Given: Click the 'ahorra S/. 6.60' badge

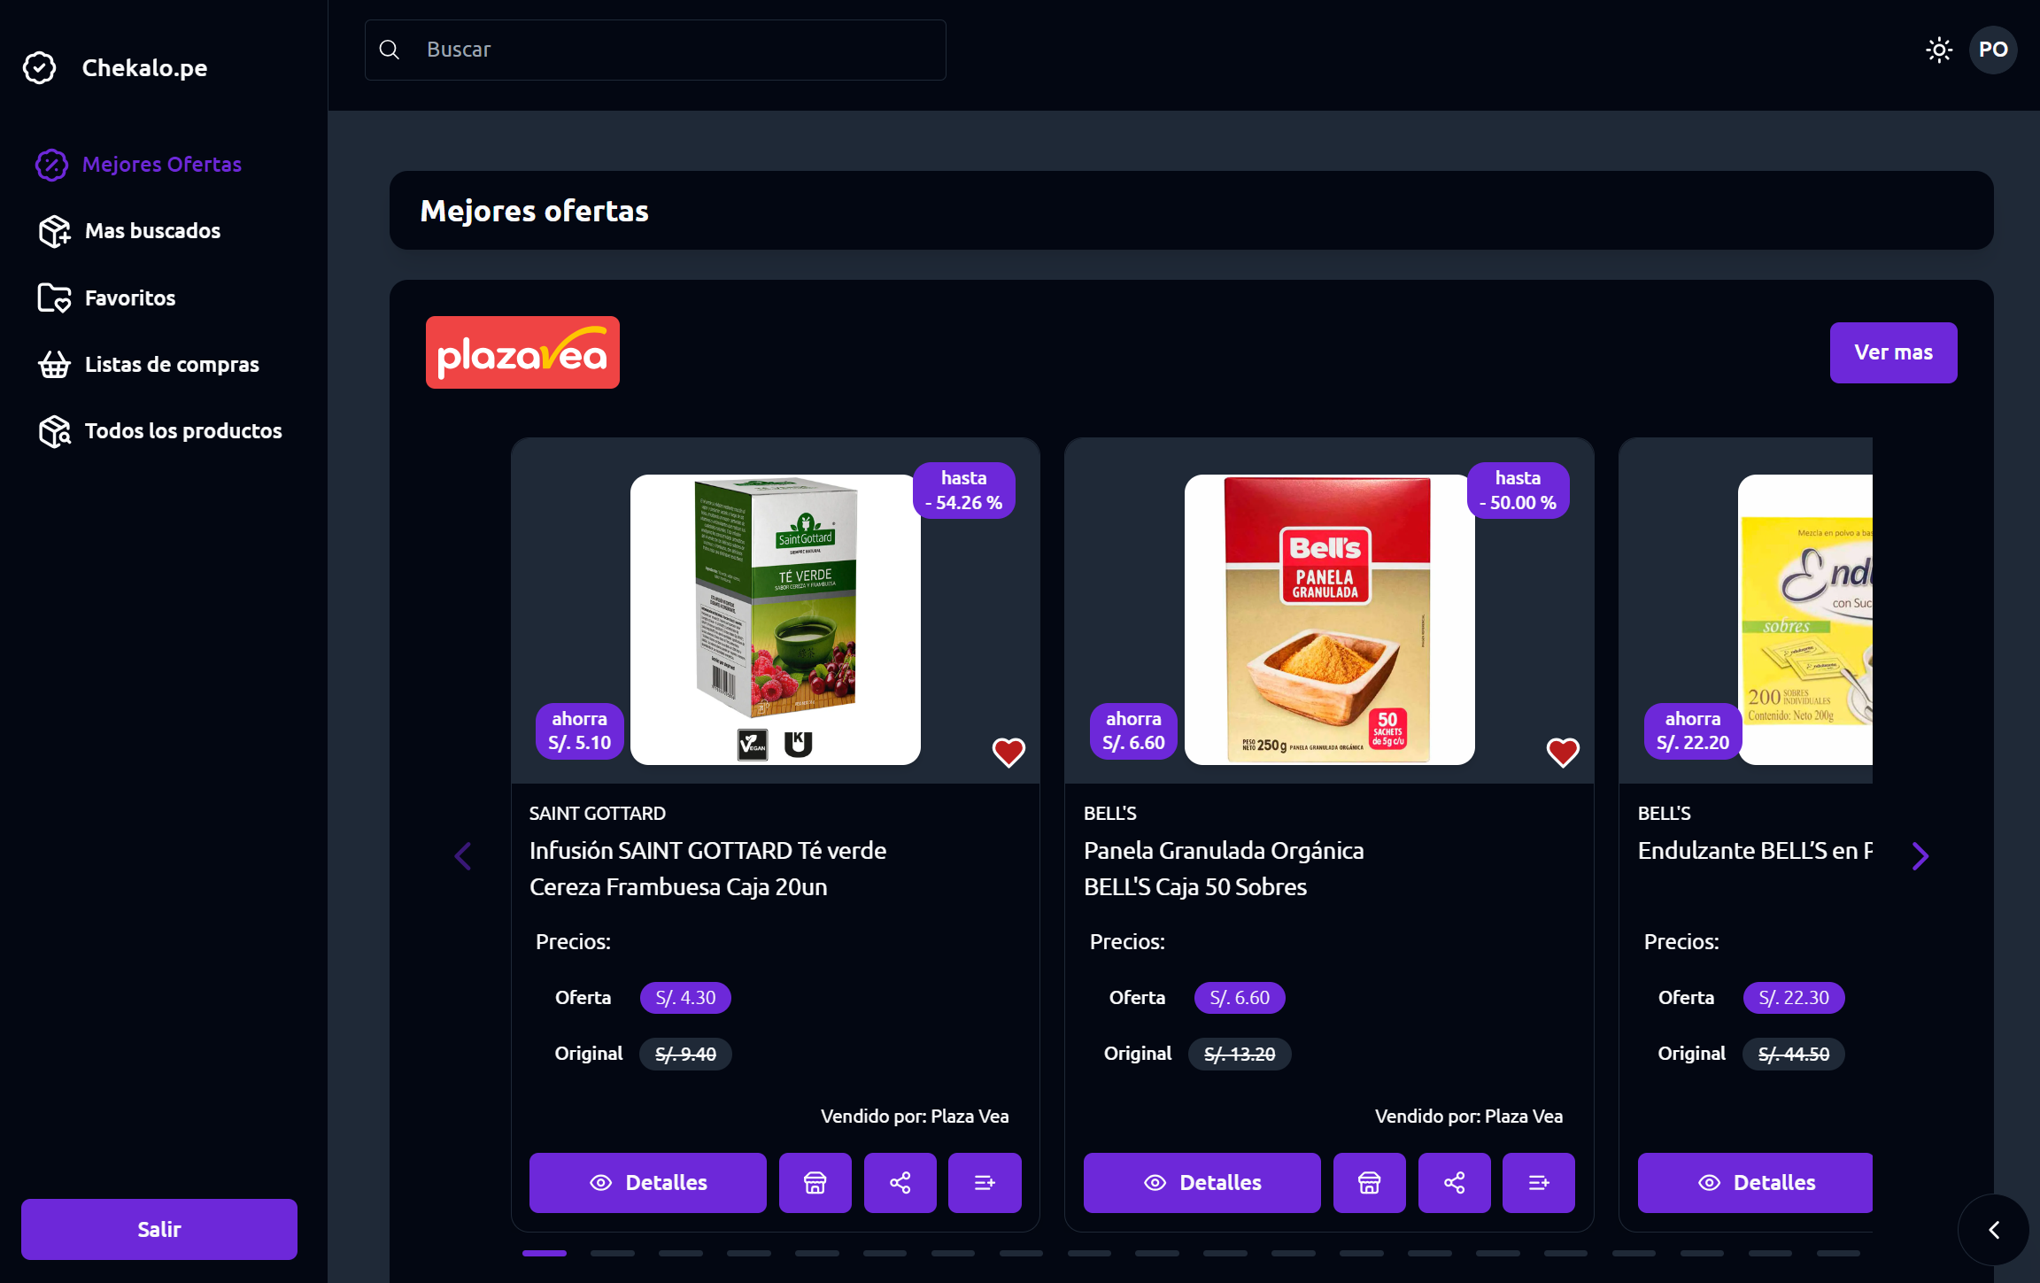Looking at the screenshot, I should (x=1134, y=731).
